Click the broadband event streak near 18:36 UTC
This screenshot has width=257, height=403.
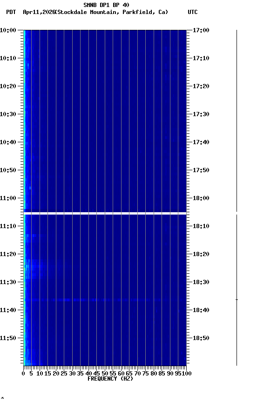105,300
